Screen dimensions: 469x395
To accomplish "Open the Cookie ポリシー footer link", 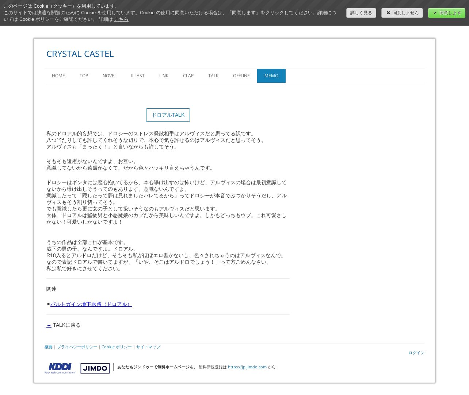I will point(117,347).
